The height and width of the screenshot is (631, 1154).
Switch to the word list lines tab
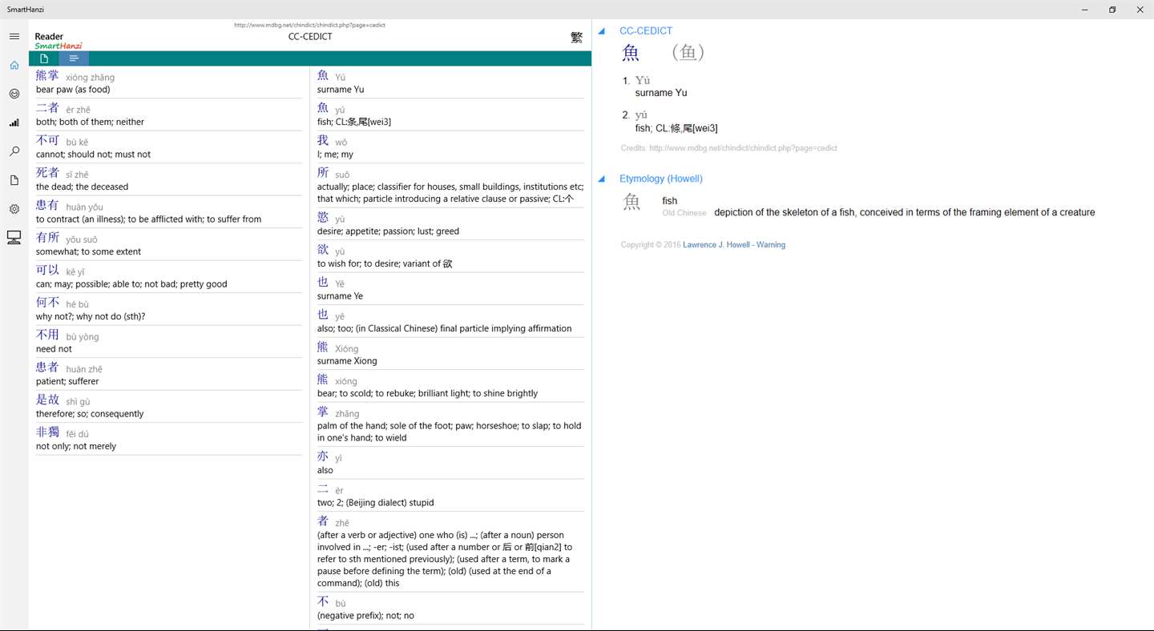point(74,58)
